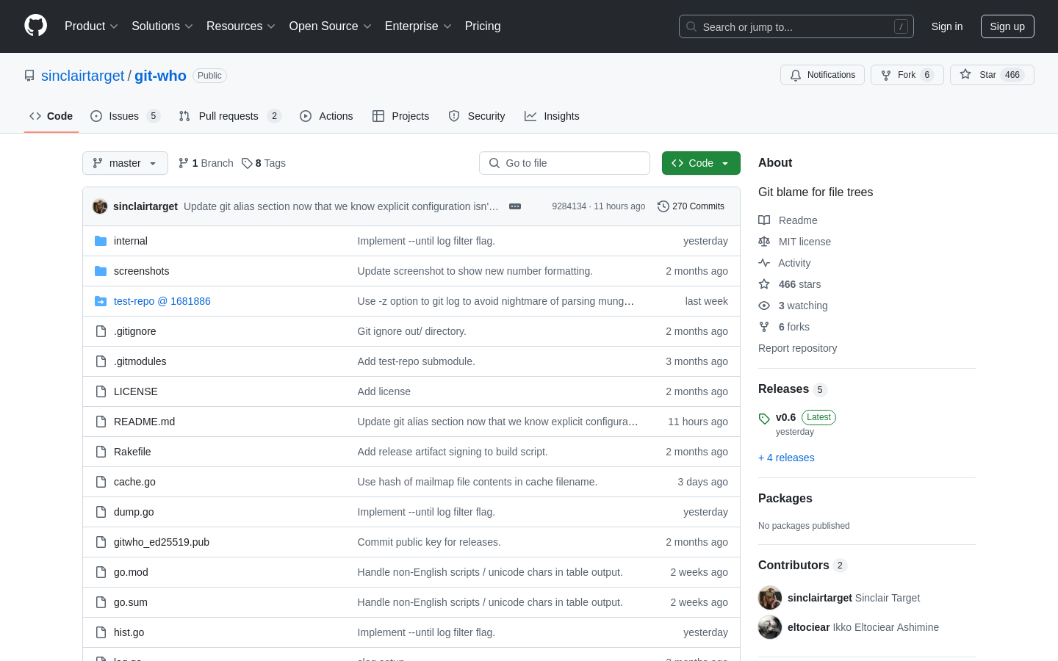Open the cache.go file
This screenshot has width=1058, height=661.
(134, 482)
